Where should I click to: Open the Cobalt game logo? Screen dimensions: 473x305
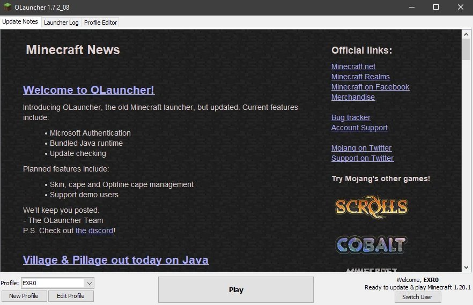(371, 244)
